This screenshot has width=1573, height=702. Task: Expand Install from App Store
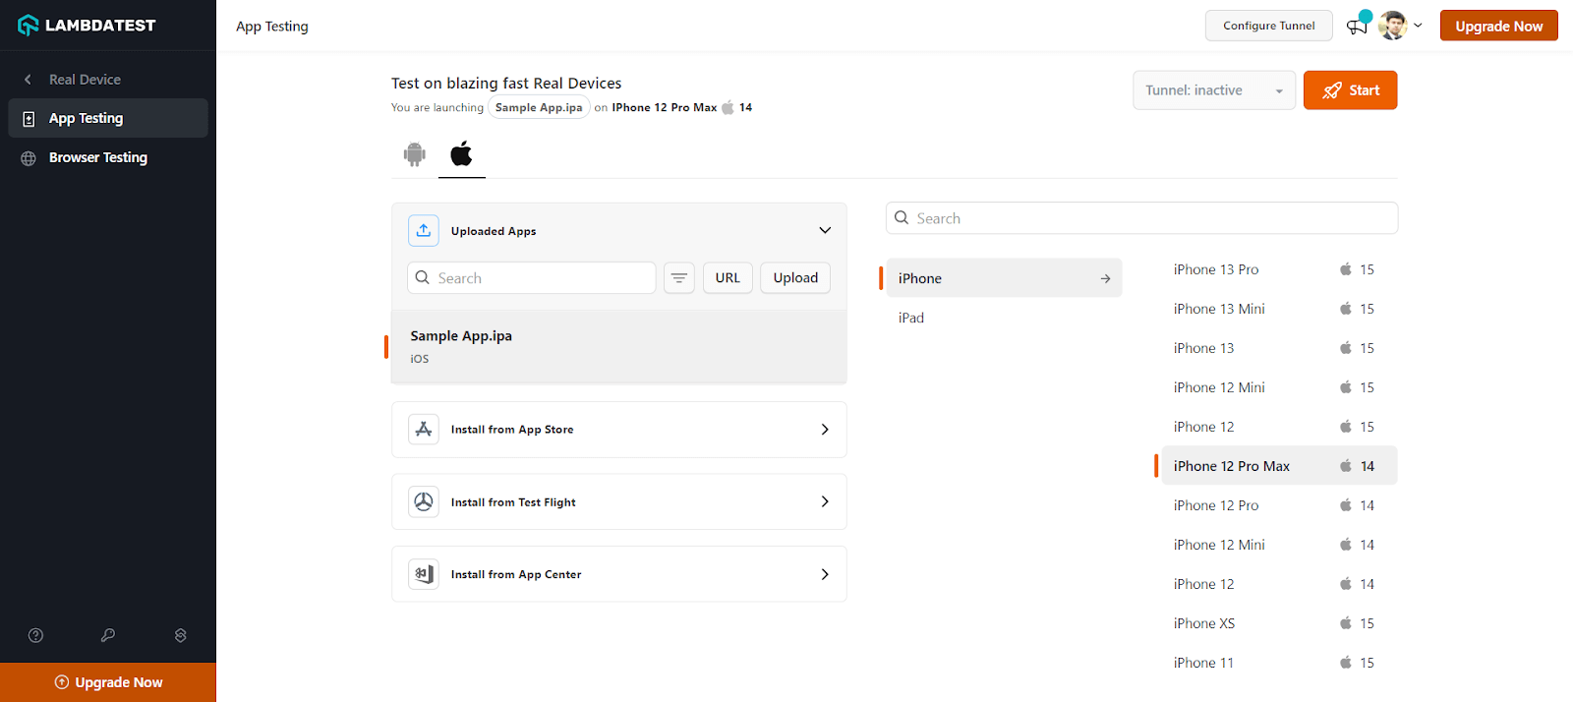pyautogui.click(x=619, y=430)
